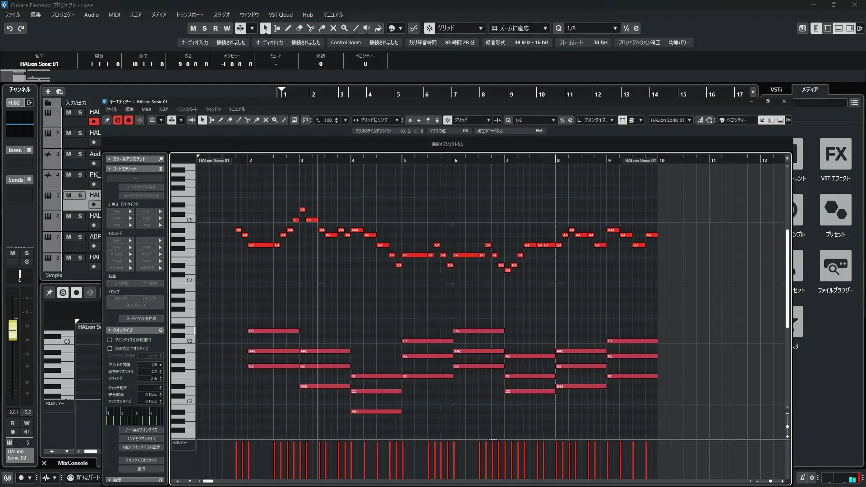Switch to the VSTi tab
Viewport: 866px width, 487px height.
(x=776, y=89)
